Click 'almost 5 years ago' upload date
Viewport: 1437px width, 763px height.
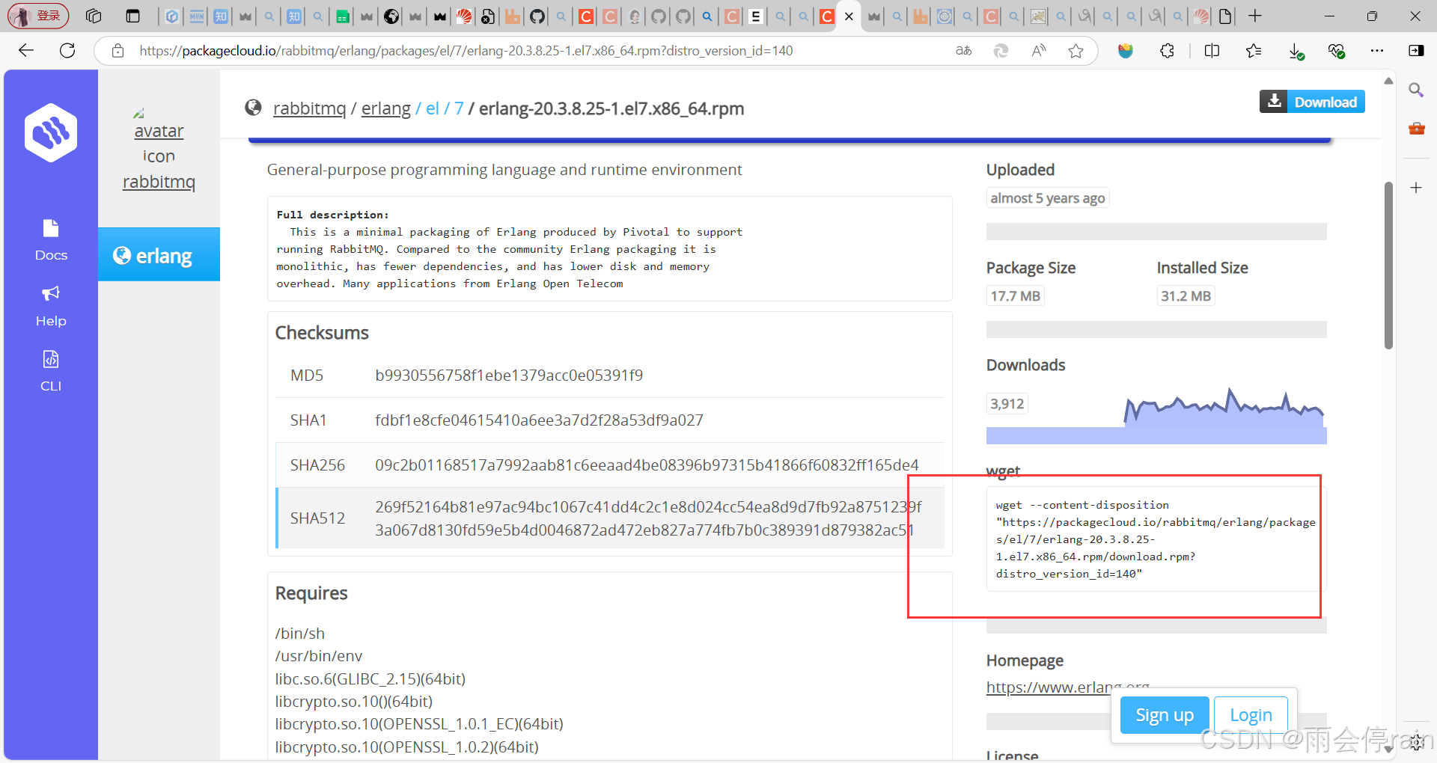coord(1047,198)
